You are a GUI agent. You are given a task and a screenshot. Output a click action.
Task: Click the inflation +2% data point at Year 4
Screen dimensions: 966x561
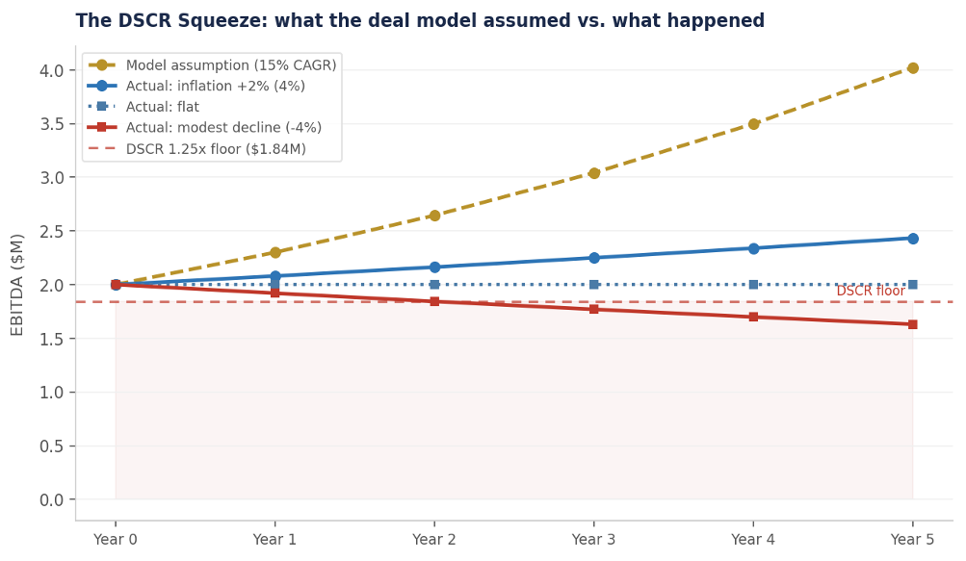(753, 248)
